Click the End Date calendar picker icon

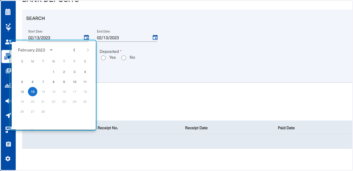pyautogui.click(x=155, y=37)
